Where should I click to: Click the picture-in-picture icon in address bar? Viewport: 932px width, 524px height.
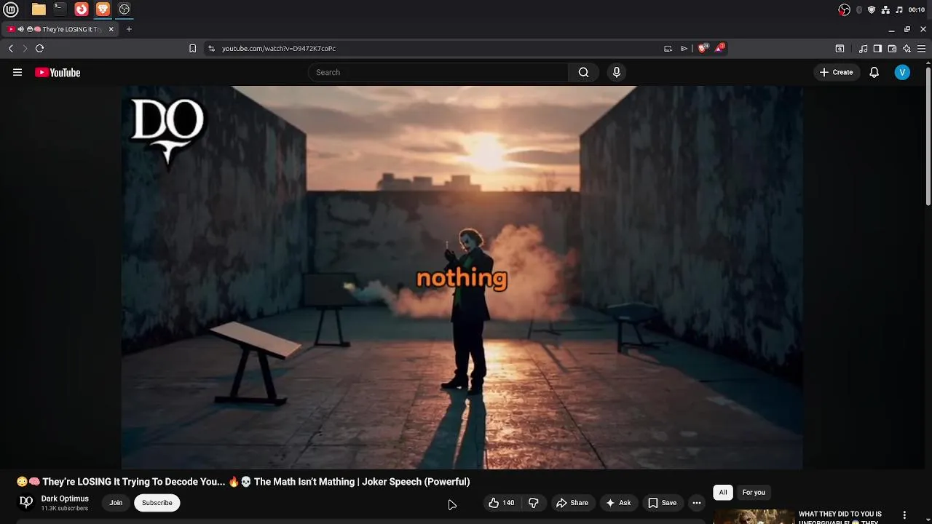pos(668,49)
